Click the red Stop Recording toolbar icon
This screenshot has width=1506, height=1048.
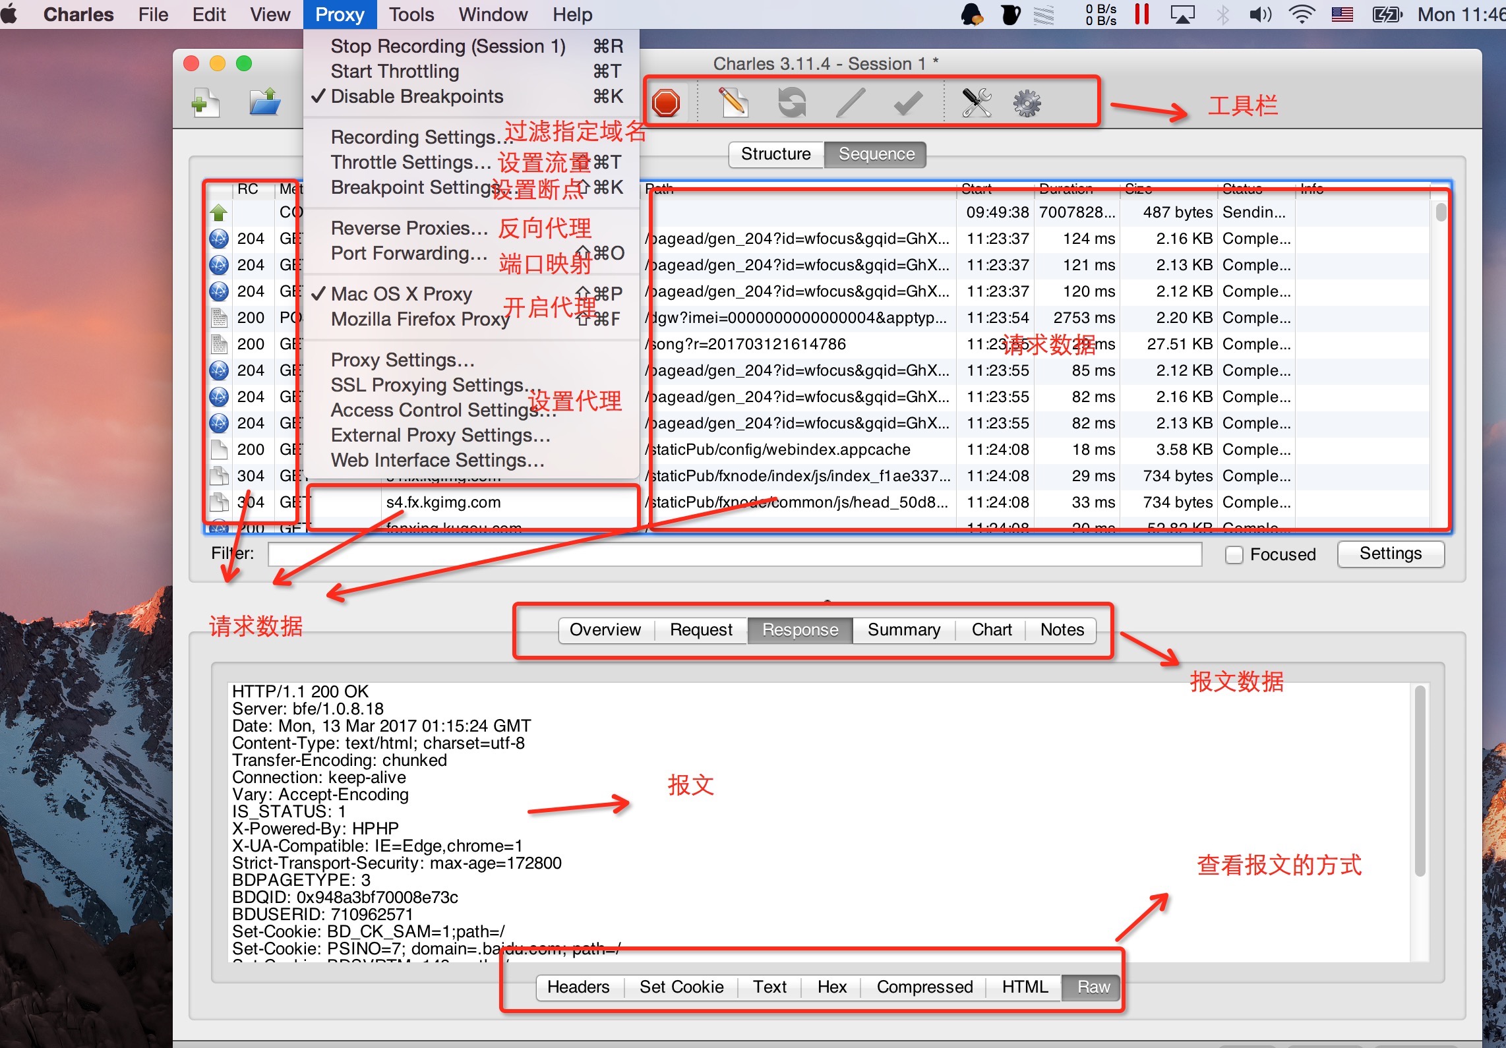[x=666, y=103]
